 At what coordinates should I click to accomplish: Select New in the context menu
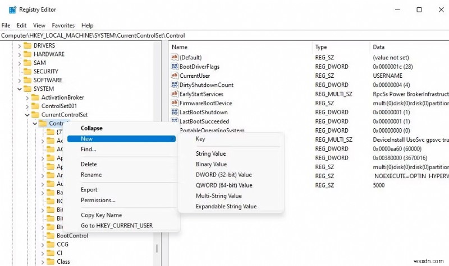[x=121, y=138]
